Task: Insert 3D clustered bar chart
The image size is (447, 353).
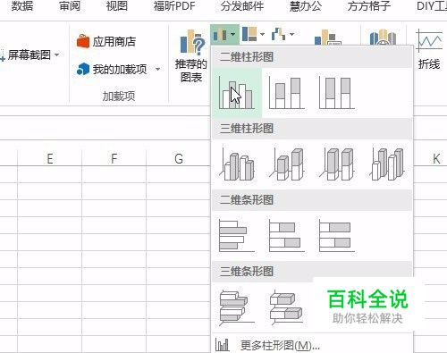Action: 237,307
